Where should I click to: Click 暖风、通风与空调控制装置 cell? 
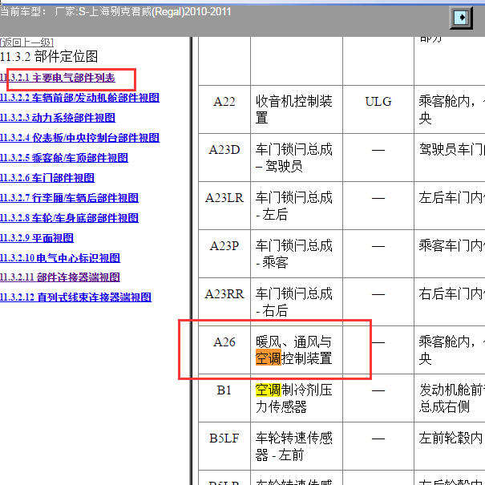297,350
